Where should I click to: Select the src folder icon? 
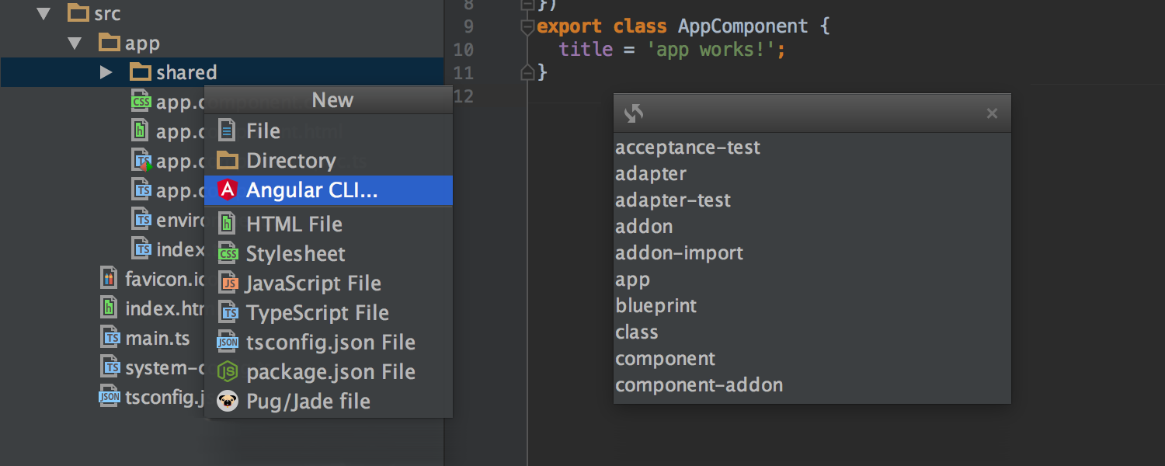point(78,12)
